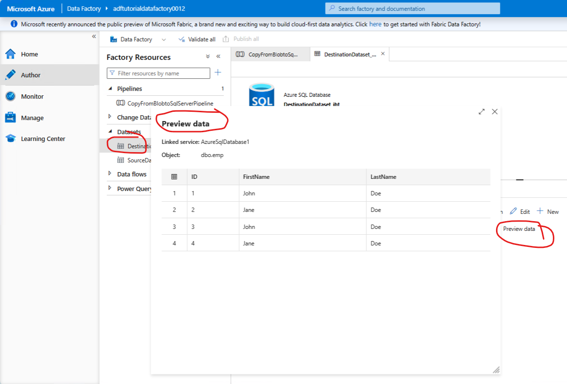Click the 'here' Fabric link
Viewport: 567px width, 384px height.
click(375, 24)
